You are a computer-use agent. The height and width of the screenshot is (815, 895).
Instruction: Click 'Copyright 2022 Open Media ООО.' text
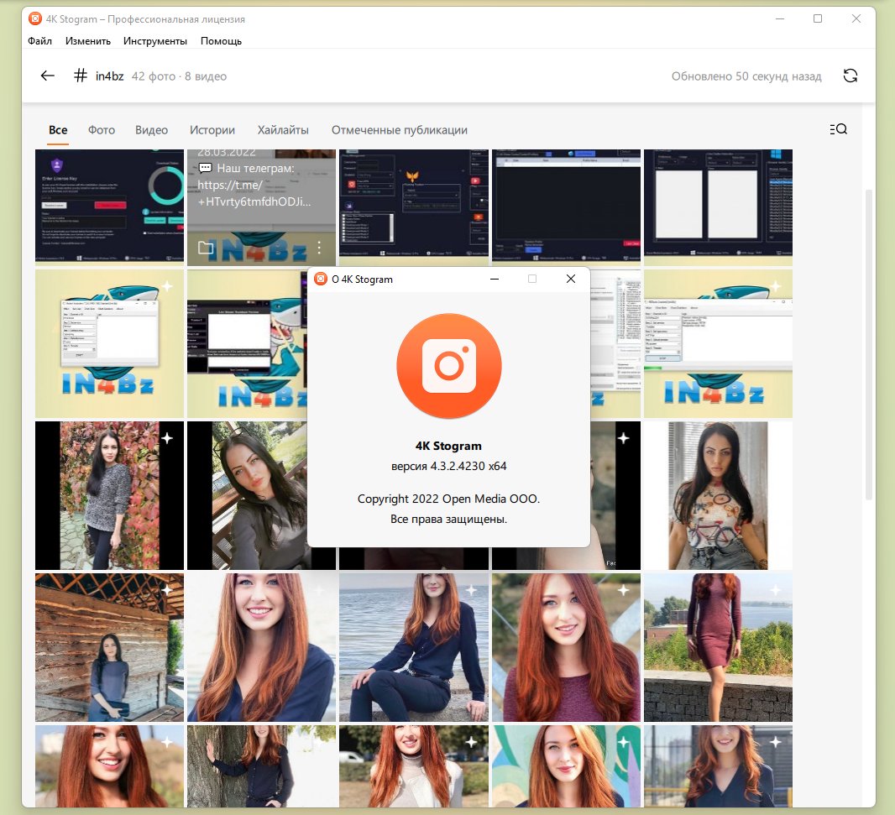(448, 499)
